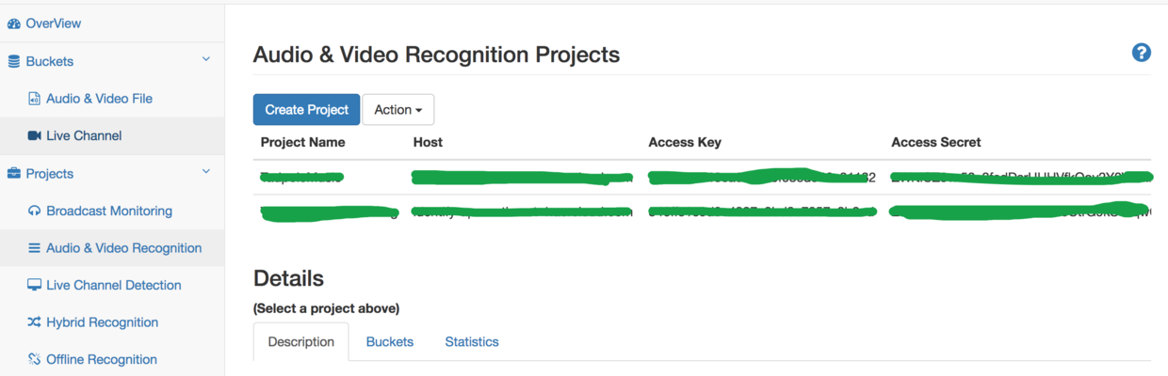Click the Projects briefcase icon

pyautogui.click(x=13, y=174)
